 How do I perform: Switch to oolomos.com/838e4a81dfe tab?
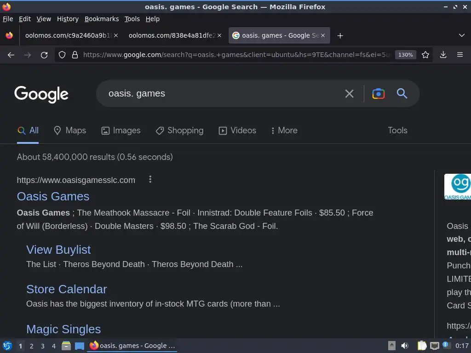coord(171,35)
